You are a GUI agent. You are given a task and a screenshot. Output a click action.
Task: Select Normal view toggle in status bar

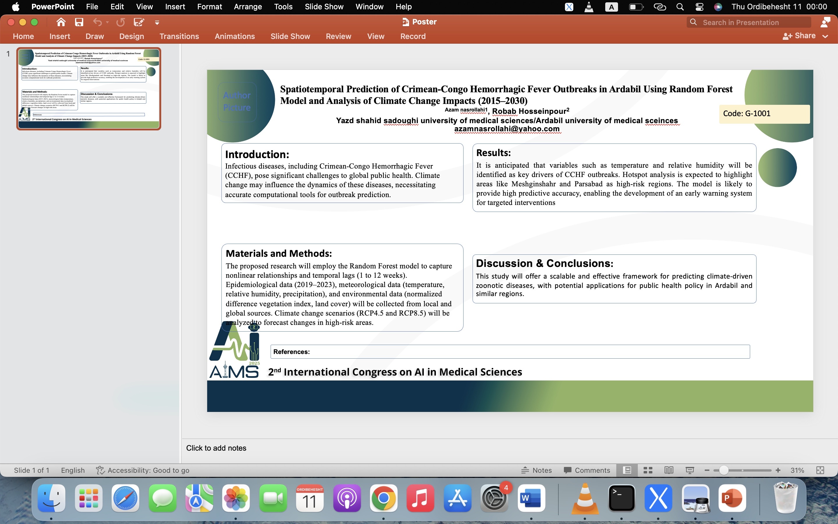(627, 470)
